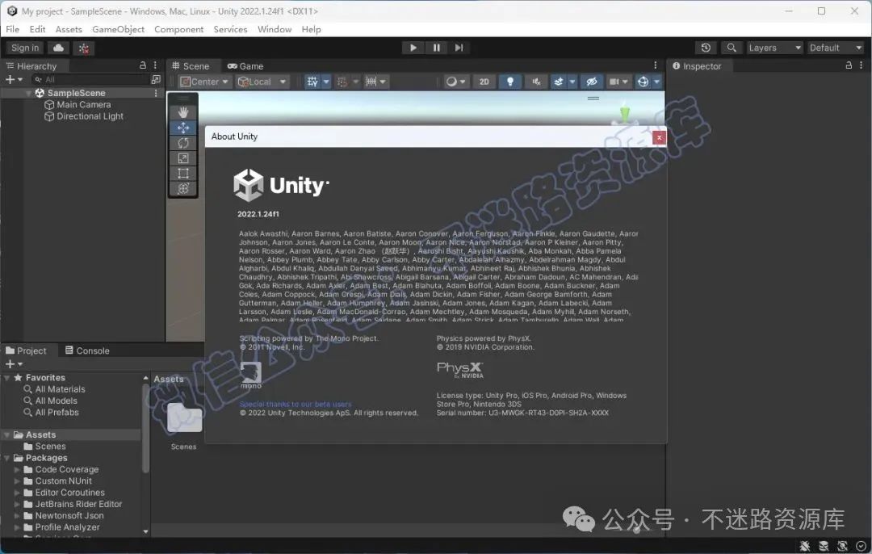Screen dimensions: 872x554
Task: Toggle scene lighting bulb
Action: (510, 82)
